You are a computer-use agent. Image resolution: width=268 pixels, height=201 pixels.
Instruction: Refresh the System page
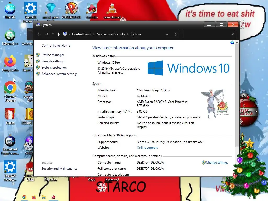pos(176,34)
